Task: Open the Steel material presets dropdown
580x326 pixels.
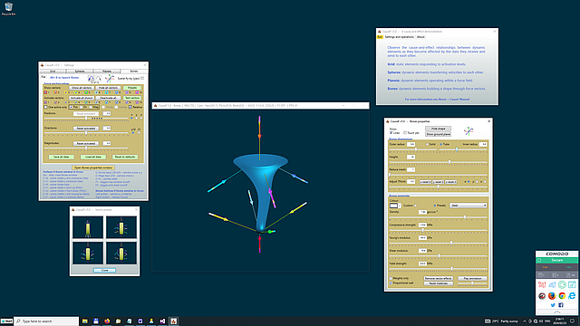Action: click(468, 206)
